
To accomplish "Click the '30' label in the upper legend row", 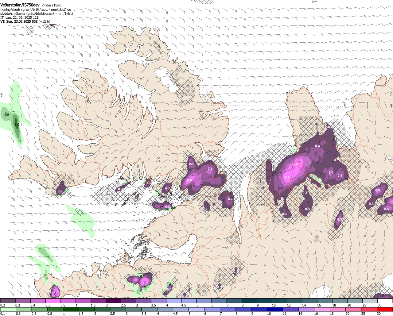I will [379, 305].
